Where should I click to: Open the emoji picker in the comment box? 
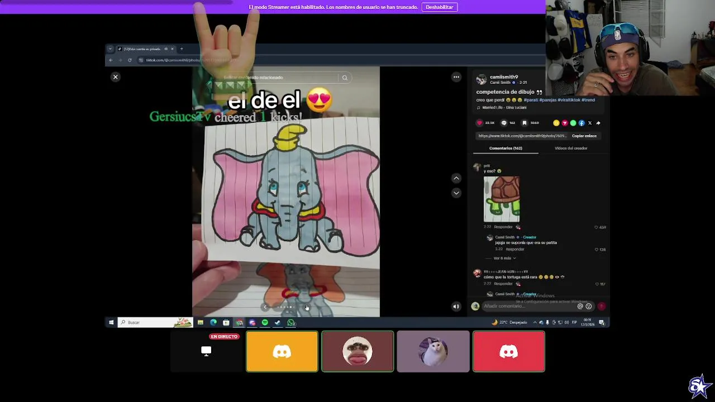point(588,306)
